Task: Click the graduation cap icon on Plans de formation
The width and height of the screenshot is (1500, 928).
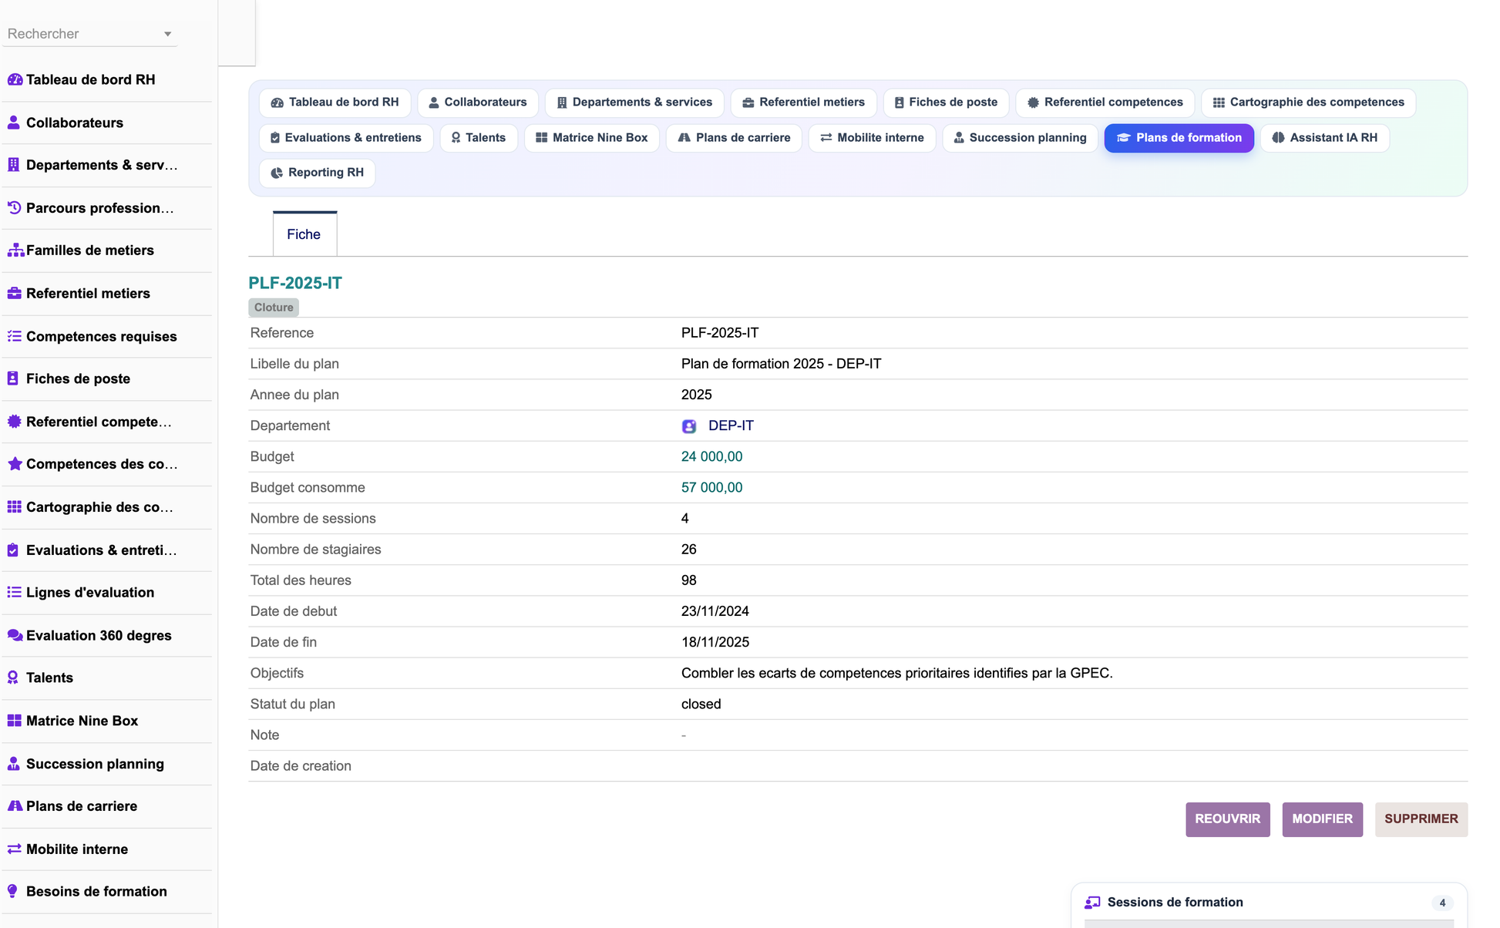Action: click(x=1124, y=138)
